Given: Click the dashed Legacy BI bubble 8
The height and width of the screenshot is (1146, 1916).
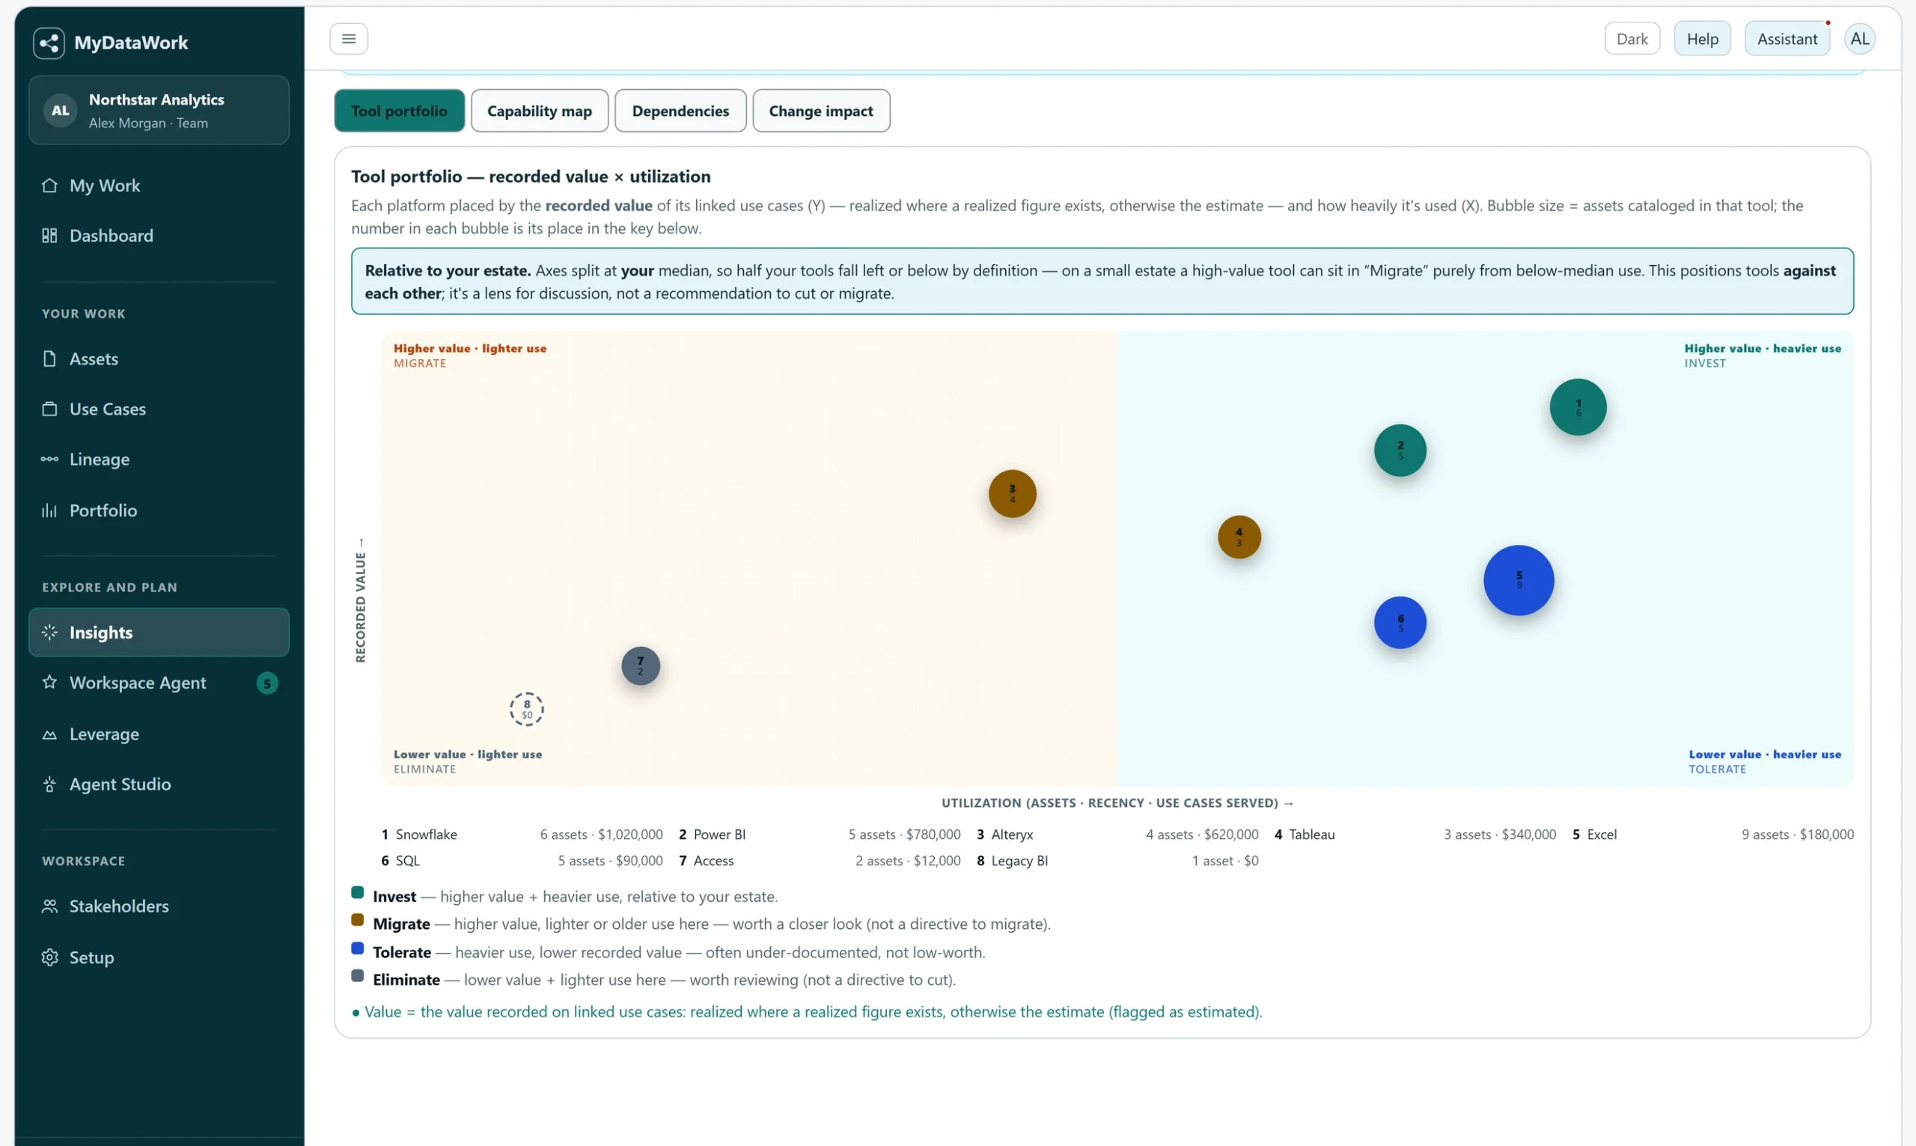Looking at the screenshot, I should pos(526,709).
